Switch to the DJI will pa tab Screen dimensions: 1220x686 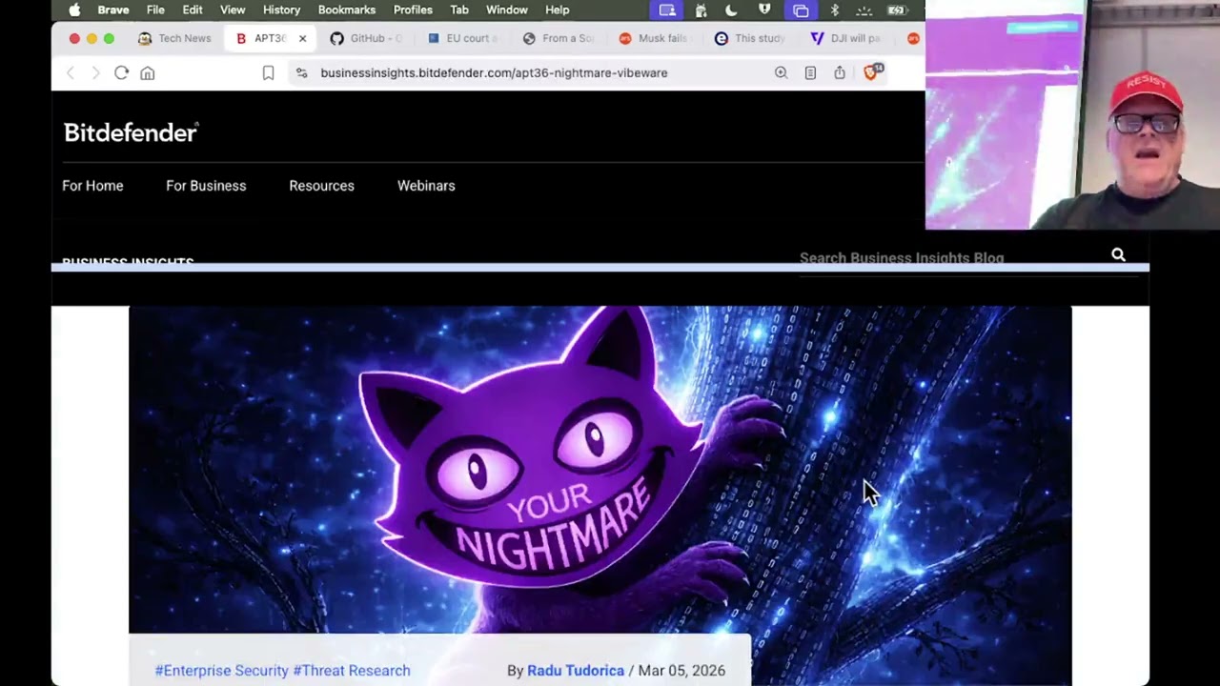(x=847, y=38)
